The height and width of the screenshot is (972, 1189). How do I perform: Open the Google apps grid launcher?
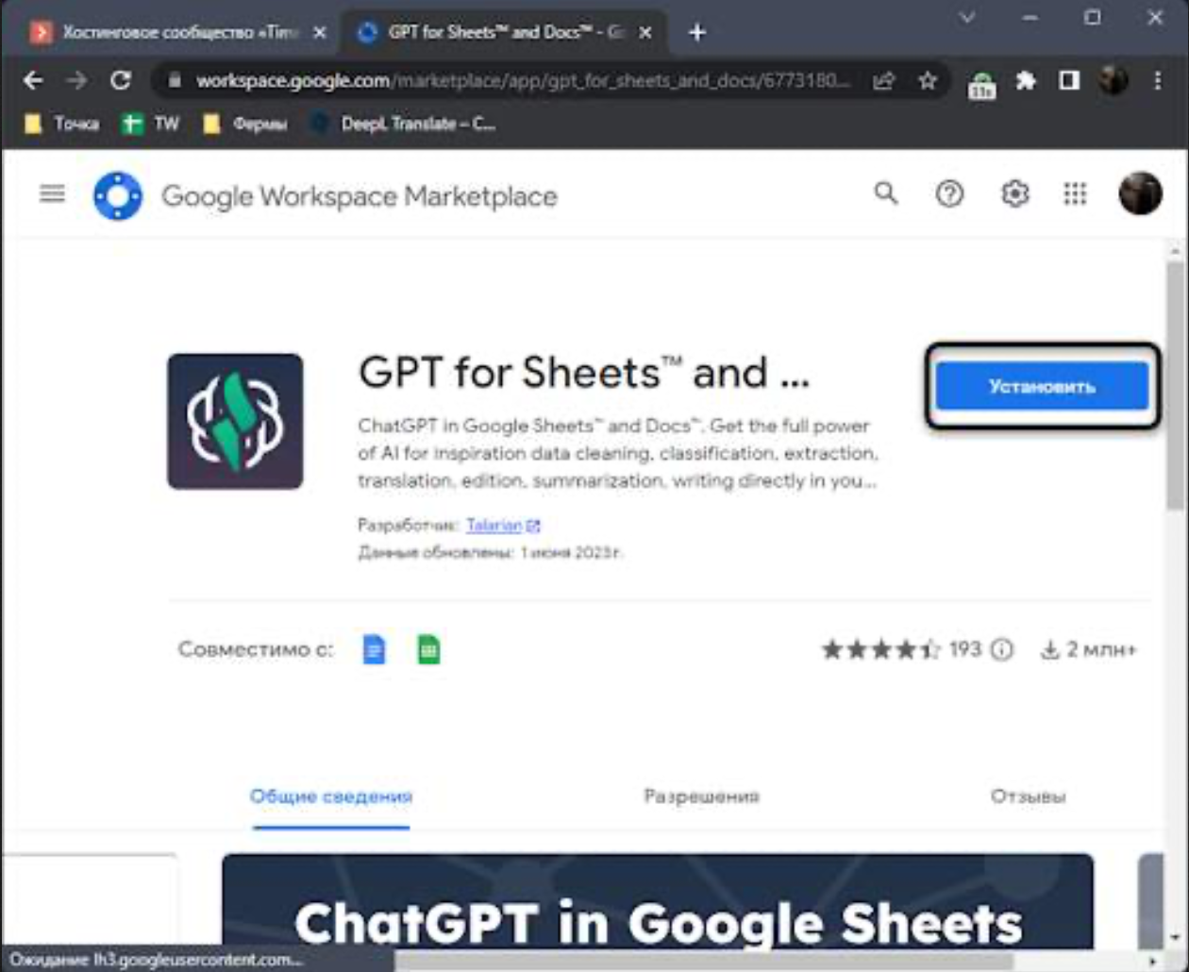[x=1076, y=194]
